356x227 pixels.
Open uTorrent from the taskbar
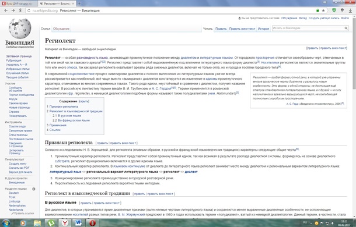coord(51,223)
